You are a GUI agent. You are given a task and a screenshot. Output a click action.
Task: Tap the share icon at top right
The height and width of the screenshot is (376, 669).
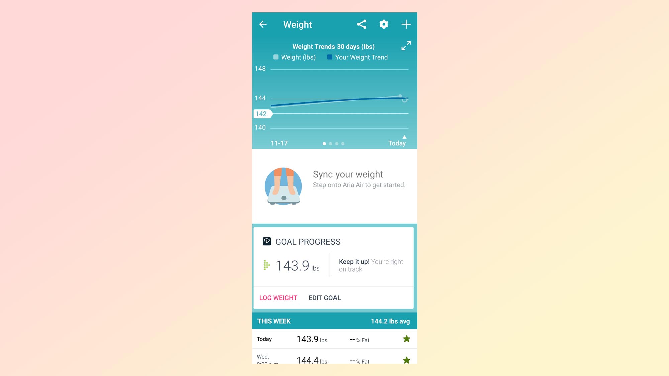pos(362,24)
